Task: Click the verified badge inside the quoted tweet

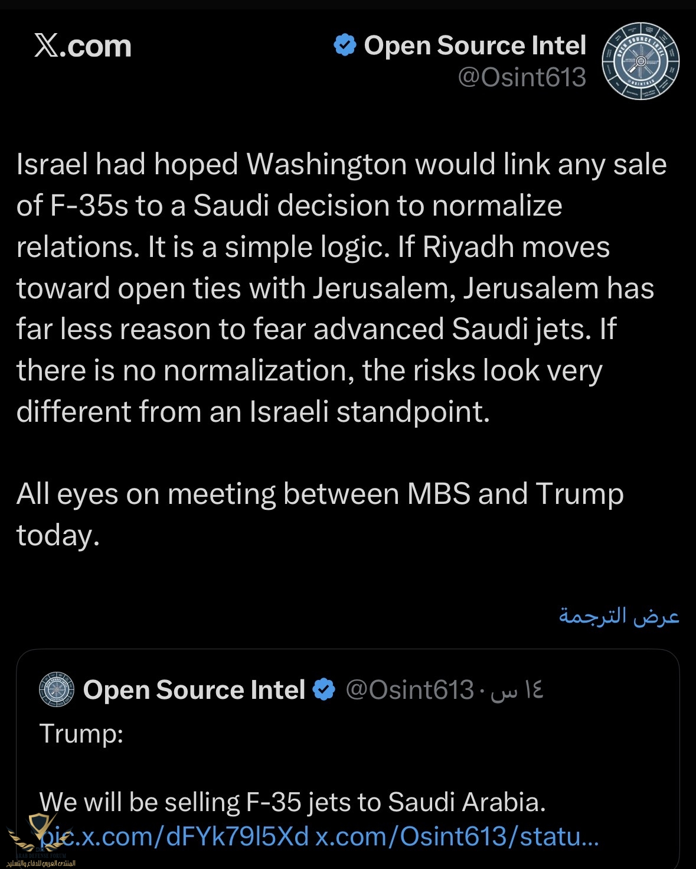Action: tap(324, 689)
